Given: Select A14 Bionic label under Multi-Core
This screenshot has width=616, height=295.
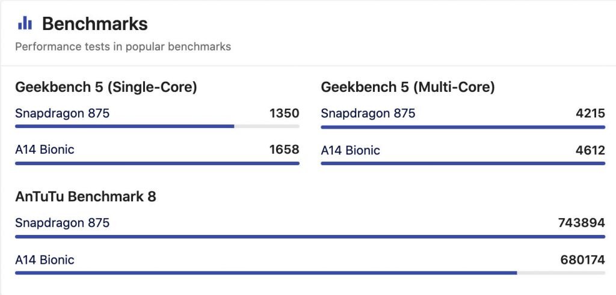Looking at the screenshot, I should pyautogui.click(x=351, y=151).
